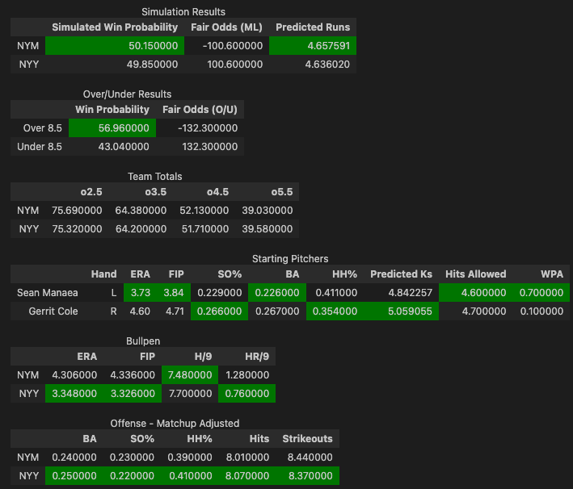Screen dimensions: 573x489
Task: Select Sean Manaea Predicted Ks 4.842257
Action: [x=401, y=293]
